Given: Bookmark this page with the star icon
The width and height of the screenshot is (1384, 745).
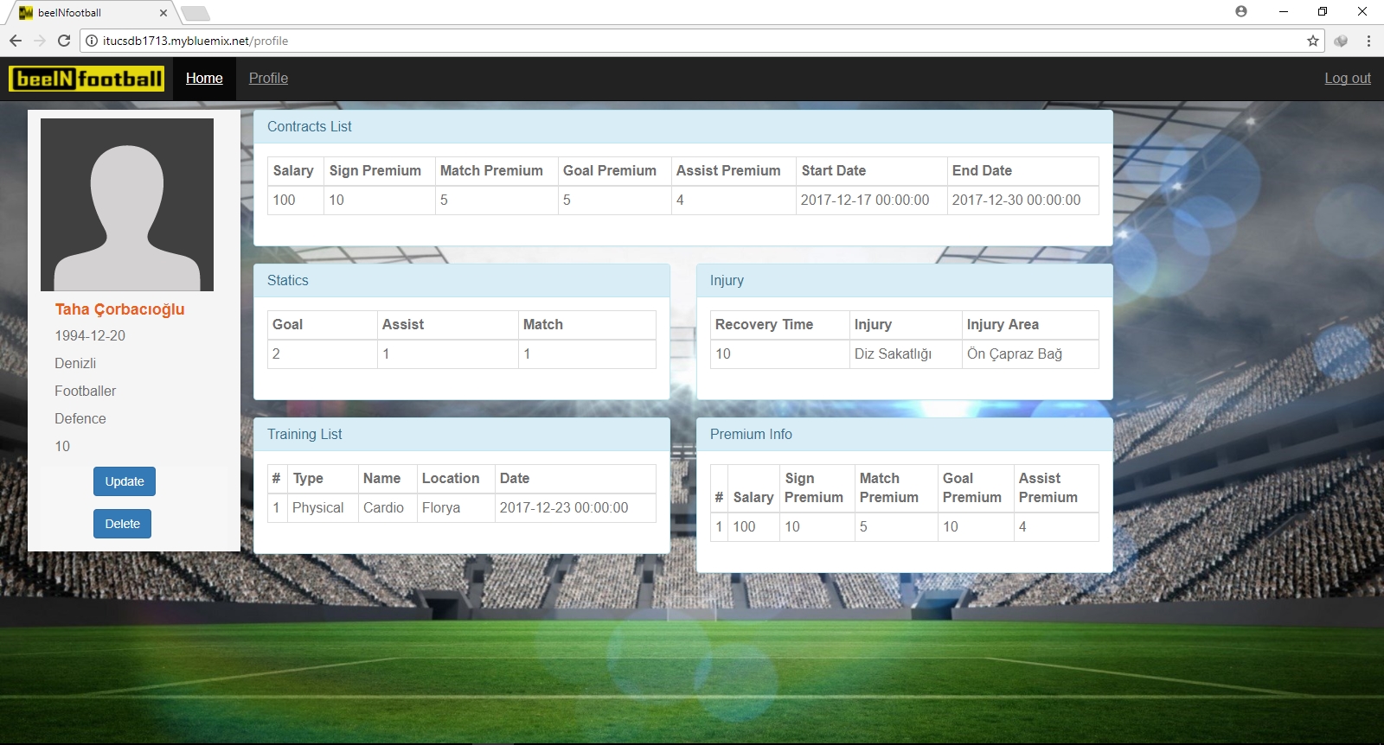Looking at the screenshot, I should coord(1313,41).
